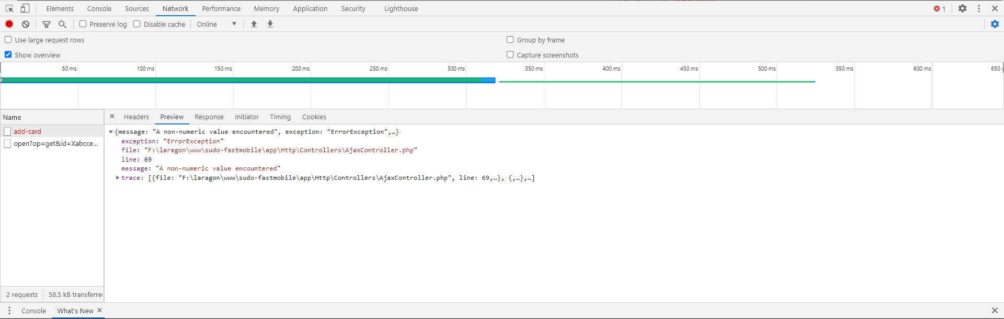Select the add-card failed request
The height and width of the screenshot is (319, 1004).
pos(27,131)
